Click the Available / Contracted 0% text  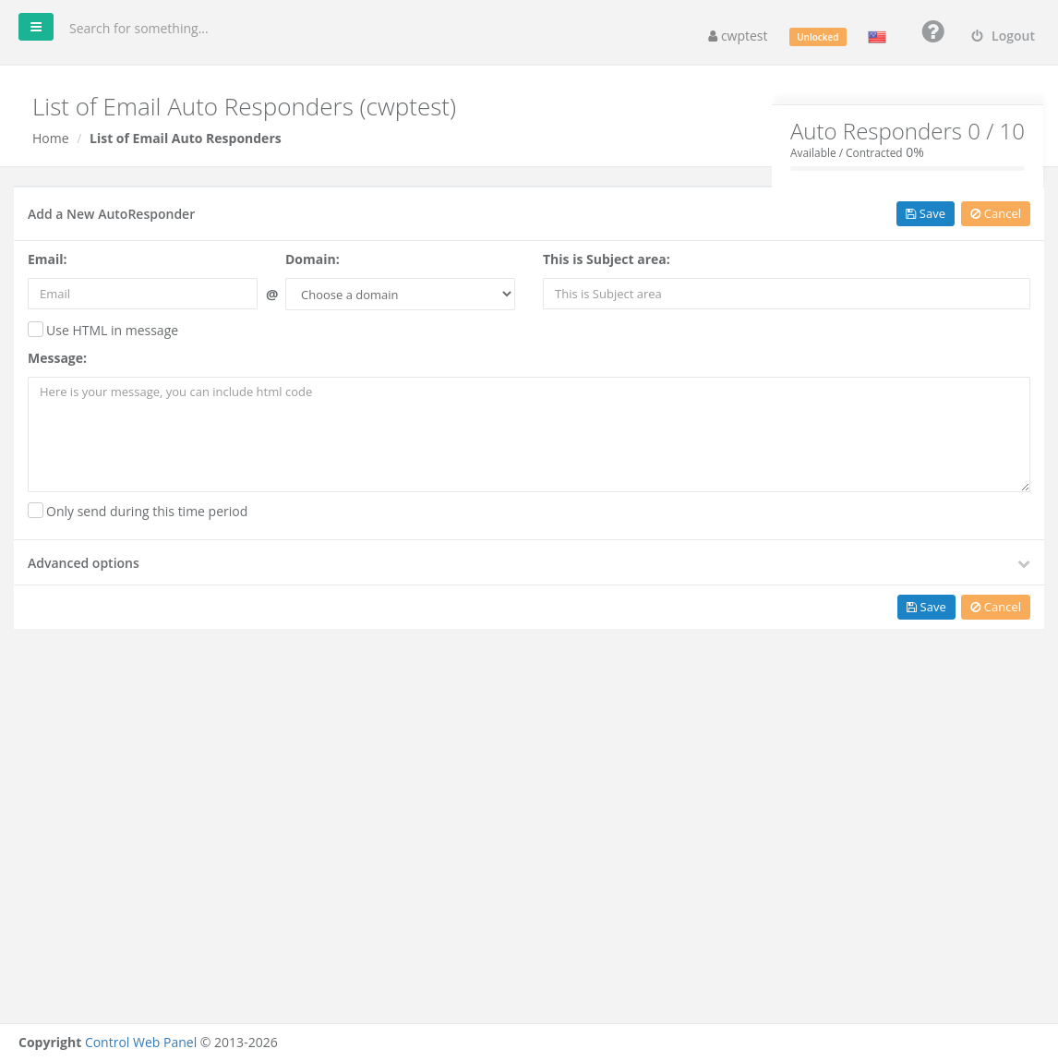(x=857, y=153)
